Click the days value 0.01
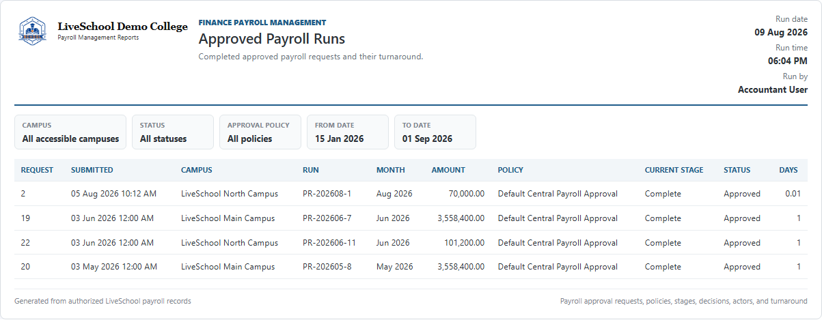 click(x=793, y=194)
